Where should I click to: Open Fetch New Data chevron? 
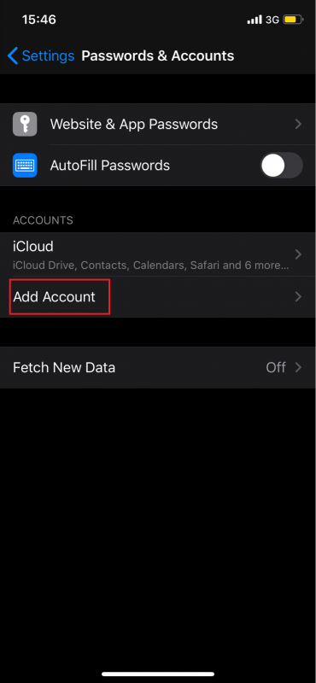(298, 367)
